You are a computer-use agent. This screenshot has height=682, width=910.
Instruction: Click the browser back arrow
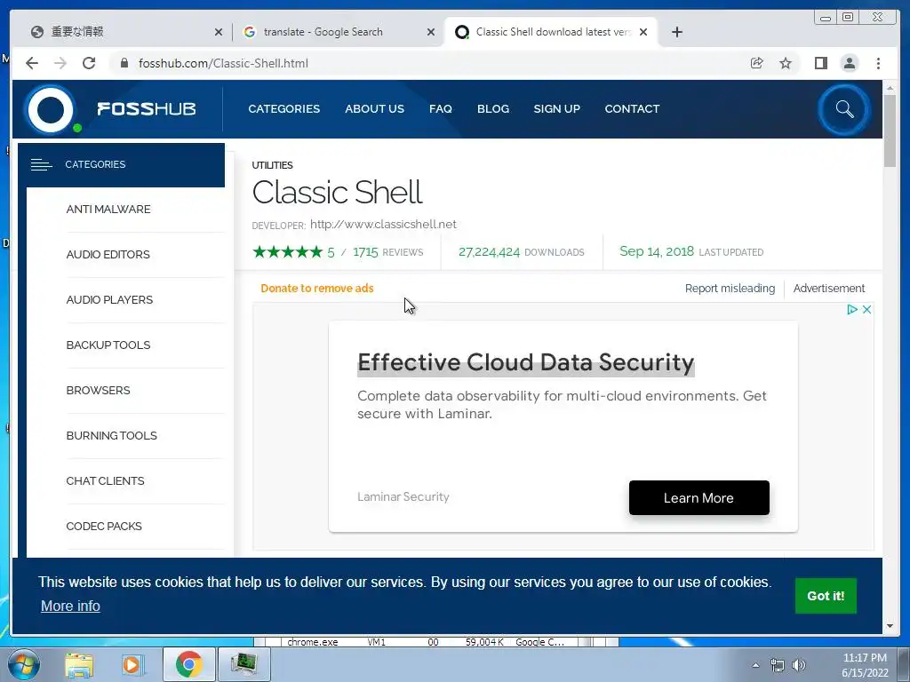point(32,63)
